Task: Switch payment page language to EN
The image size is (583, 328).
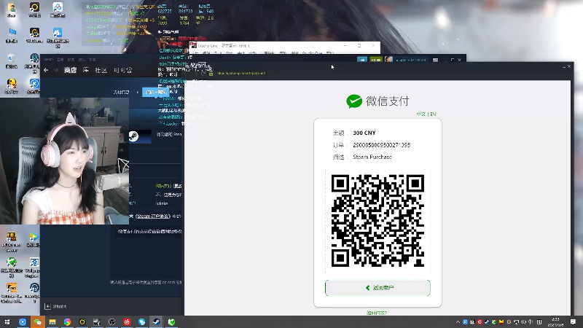Action: 433,114
